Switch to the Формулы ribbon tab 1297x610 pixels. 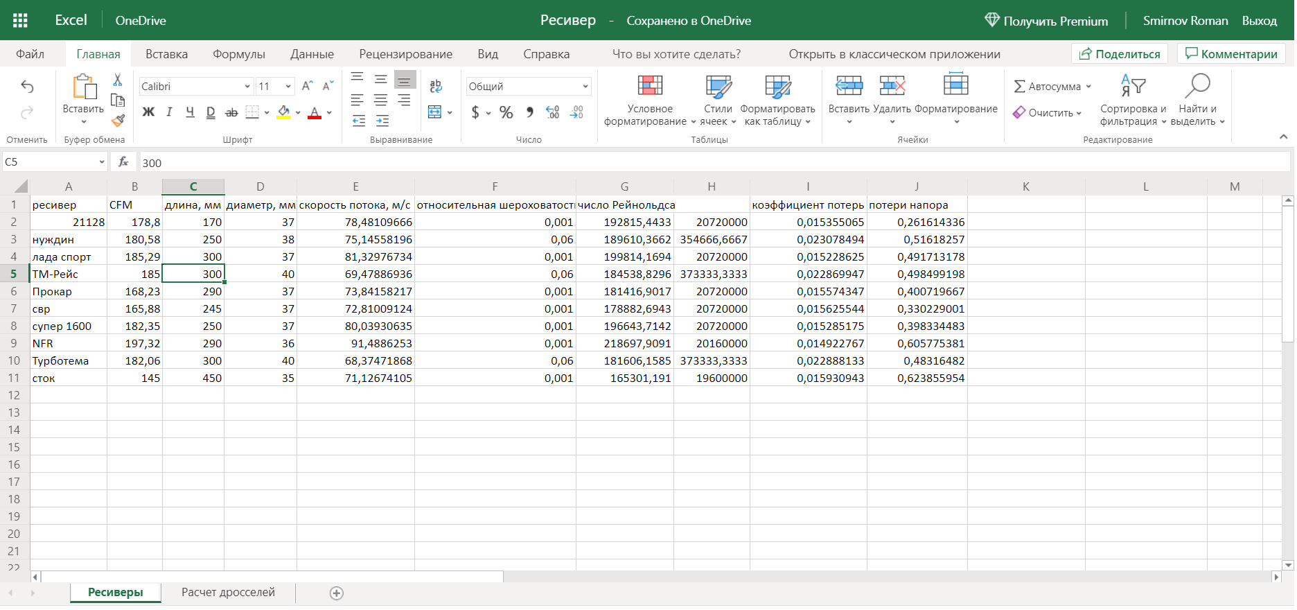(239, 54)
